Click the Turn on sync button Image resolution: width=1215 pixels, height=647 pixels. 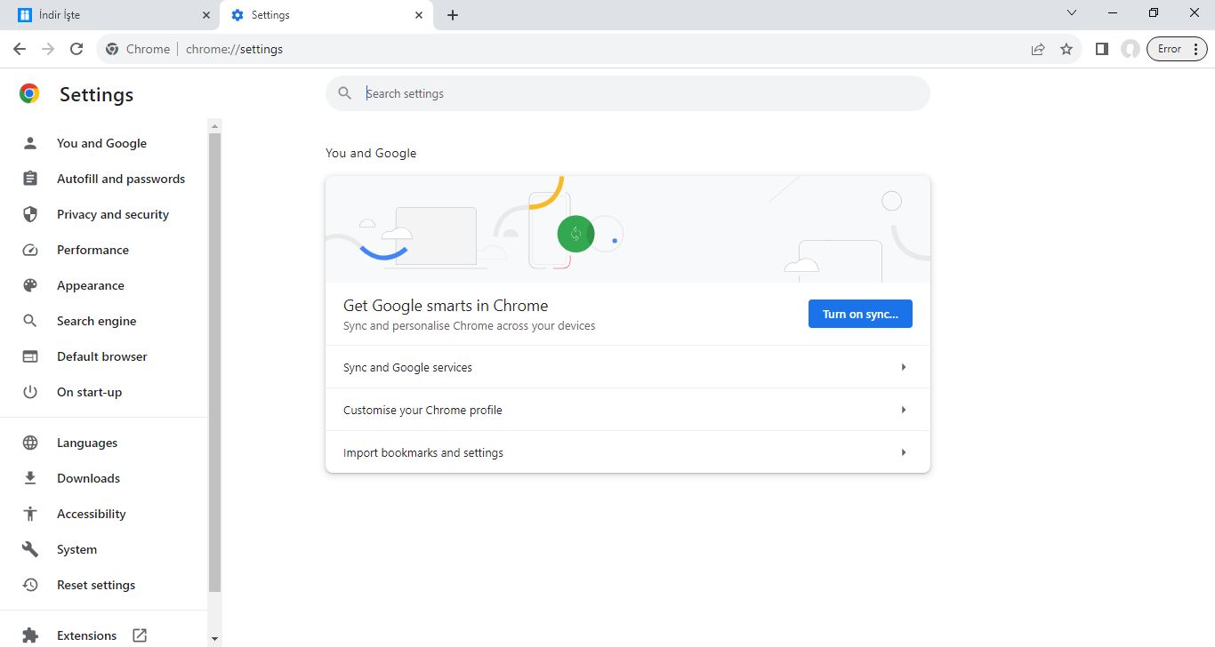[x=860, y=314]
